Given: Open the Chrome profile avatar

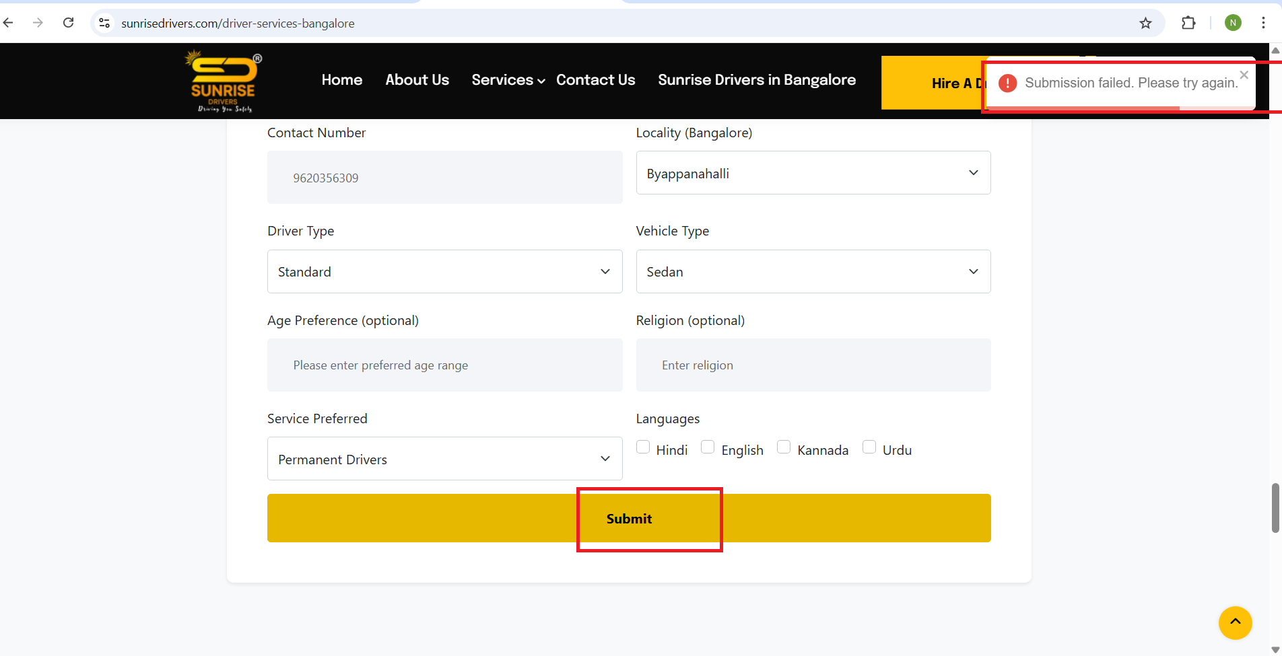Looking at the screenshot, I should 1233,23.
